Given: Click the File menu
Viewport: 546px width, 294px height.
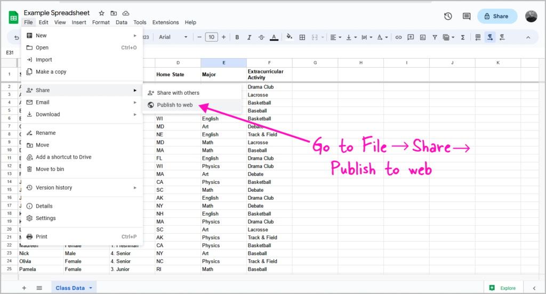Looking at the screenshot, I should coord(28,22).
